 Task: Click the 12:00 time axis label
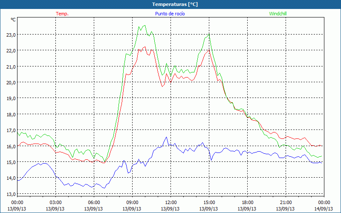(x=171, y=203)
